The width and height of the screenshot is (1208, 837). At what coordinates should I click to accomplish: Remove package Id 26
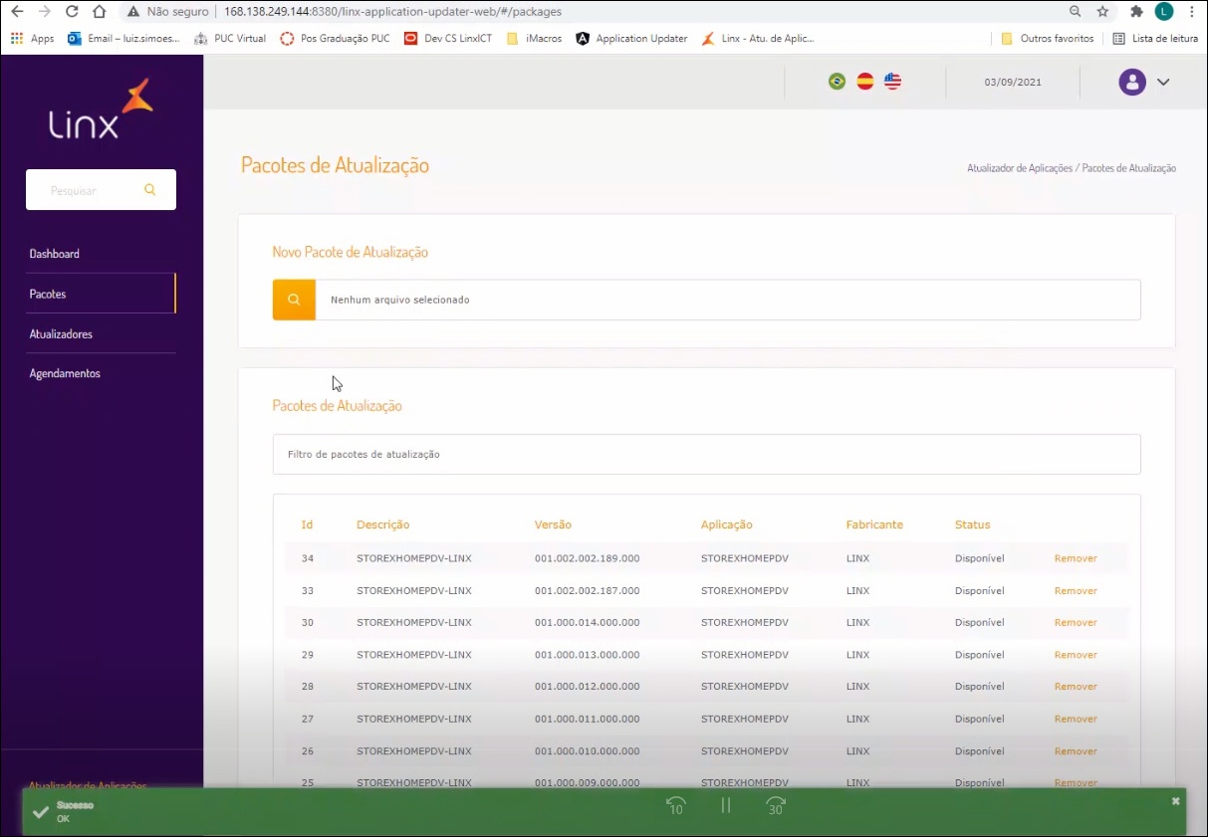pos(1076,751)
